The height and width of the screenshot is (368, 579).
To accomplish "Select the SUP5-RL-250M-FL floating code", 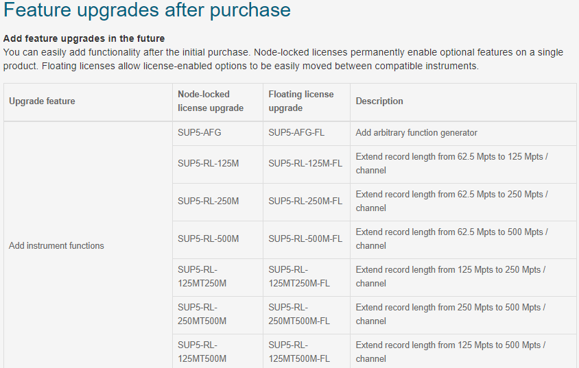I will click(305, 201).
